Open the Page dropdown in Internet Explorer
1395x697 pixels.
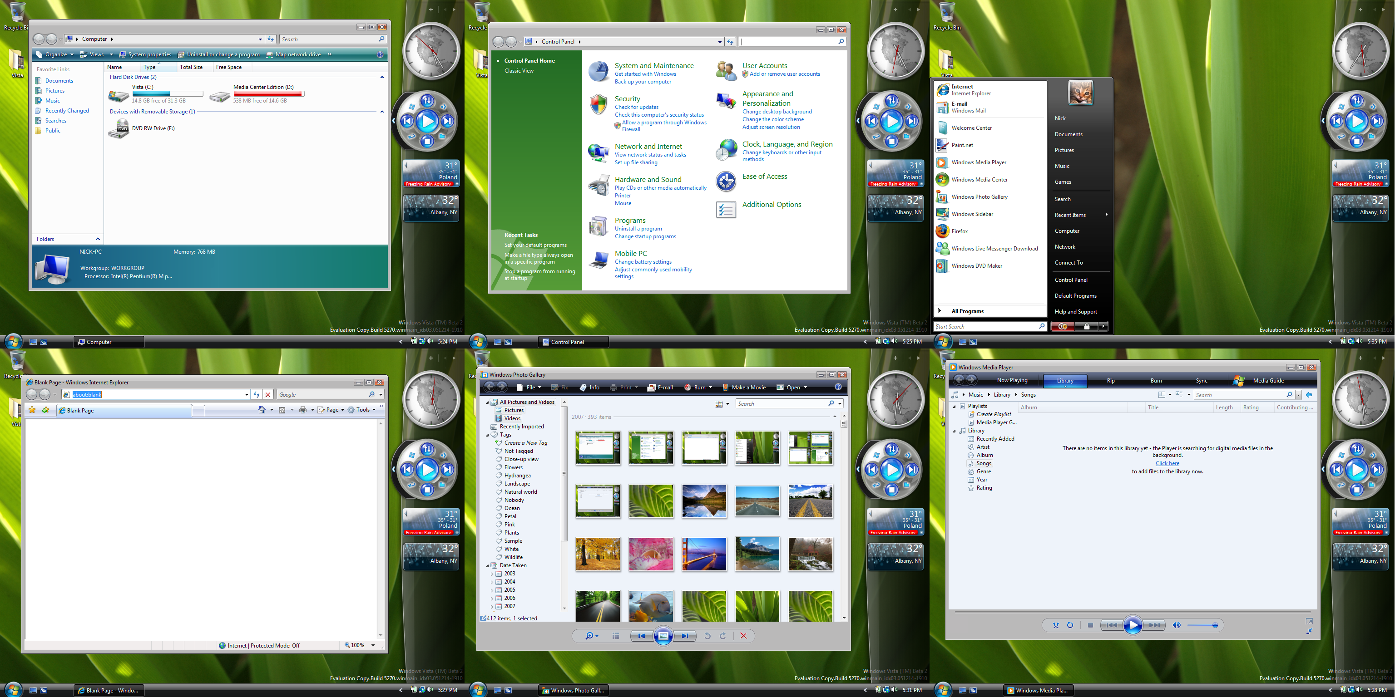pyautogui.click(x=331, y=410)
